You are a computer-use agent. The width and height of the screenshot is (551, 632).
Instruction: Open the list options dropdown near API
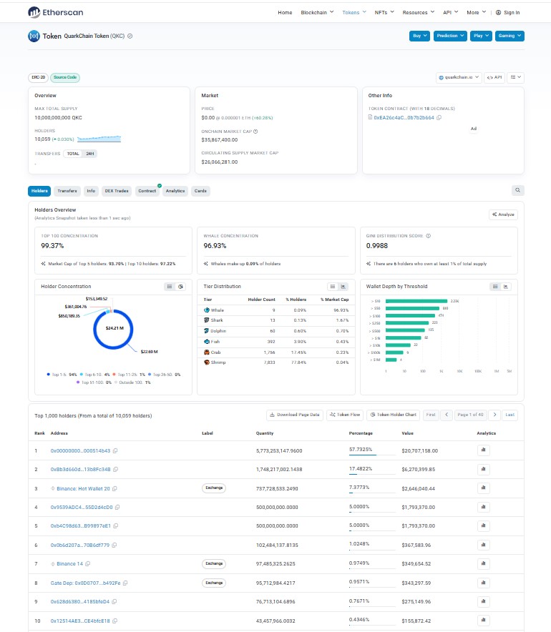pyautogui.click(x=515, y=77)
